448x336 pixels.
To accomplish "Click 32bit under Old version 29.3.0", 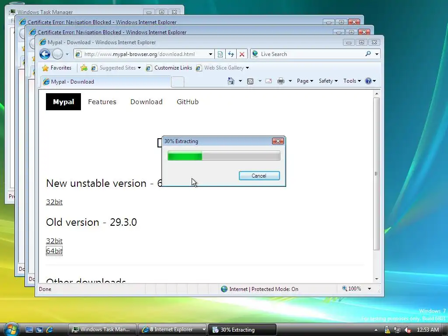I will coord(54,241).
